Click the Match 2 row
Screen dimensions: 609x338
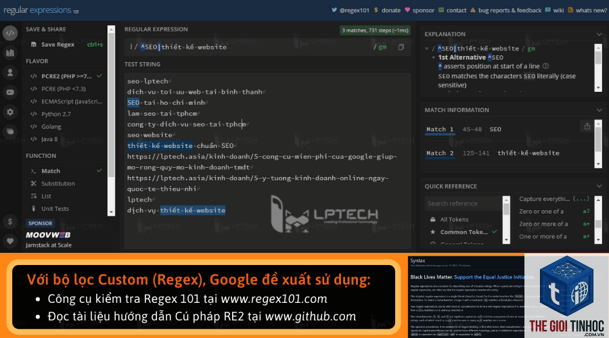pos(509,153)
